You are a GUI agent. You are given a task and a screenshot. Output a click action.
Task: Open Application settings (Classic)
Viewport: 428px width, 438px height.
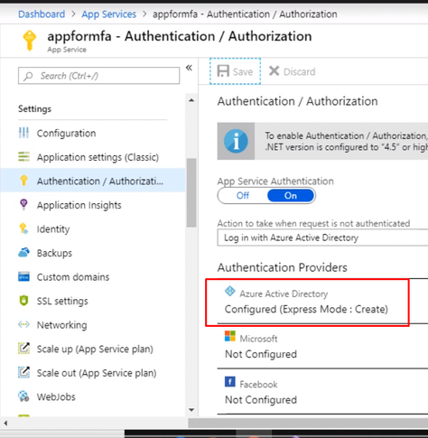pos(92,157)
